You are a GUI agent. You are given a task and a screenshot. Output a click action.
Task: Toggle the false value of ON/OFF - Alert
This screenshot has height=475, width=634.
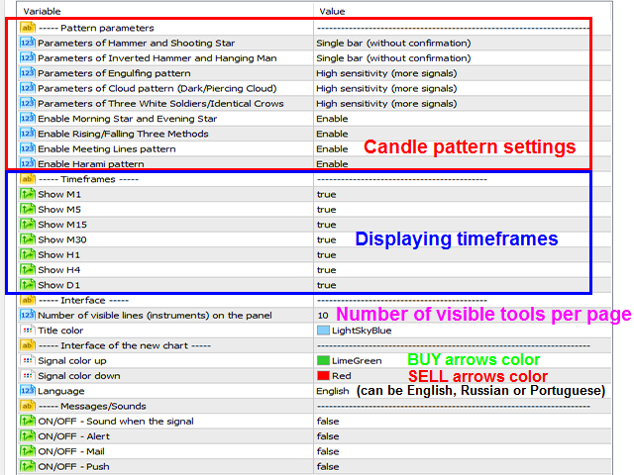[328, 436]
